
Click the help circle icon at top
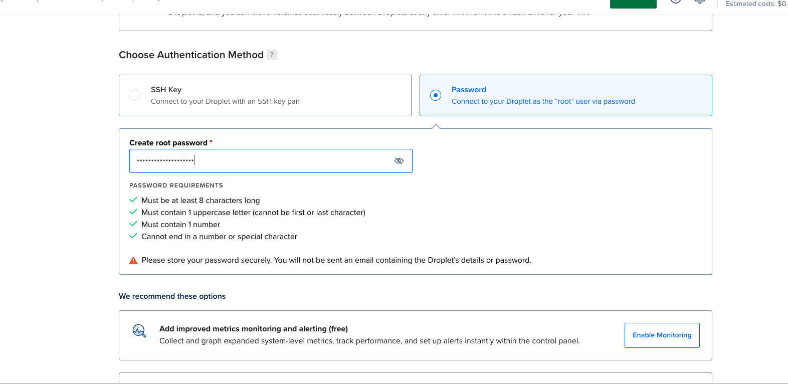coord(676,2)
